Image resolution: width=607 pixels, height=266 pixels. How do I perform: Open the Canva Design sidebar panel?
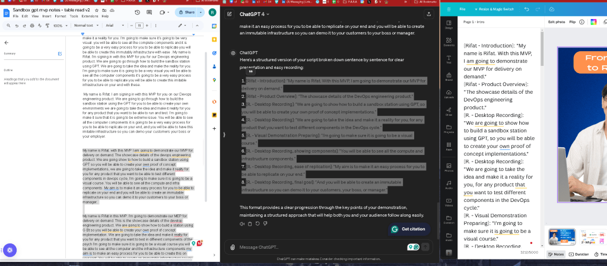click(449, 25)
